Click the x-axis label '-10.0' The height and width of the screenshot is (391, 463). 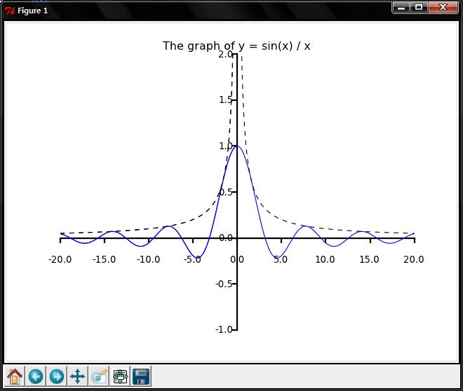pyautogui.click(x=149, y=259)
